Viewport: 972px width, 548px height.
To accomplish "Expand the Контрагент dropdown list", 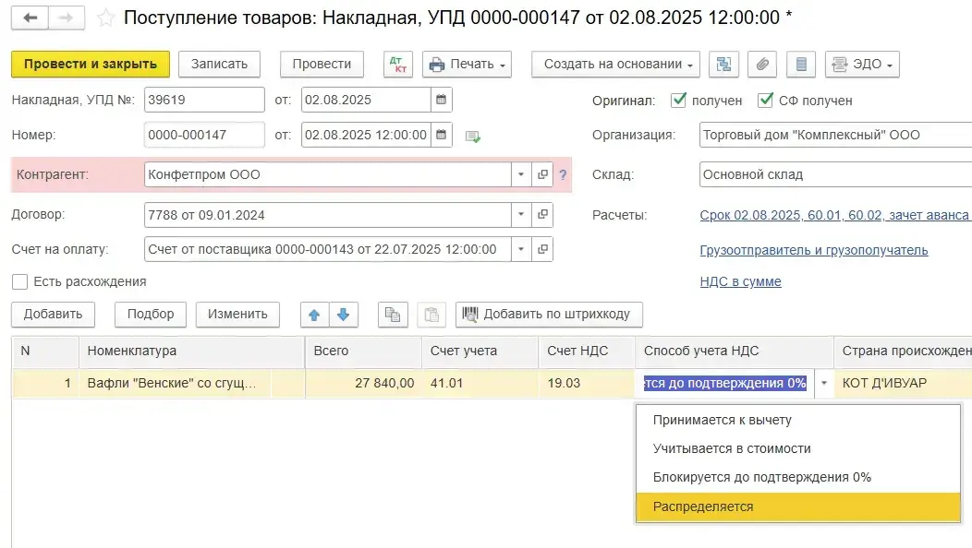I will tap(520, 174).
